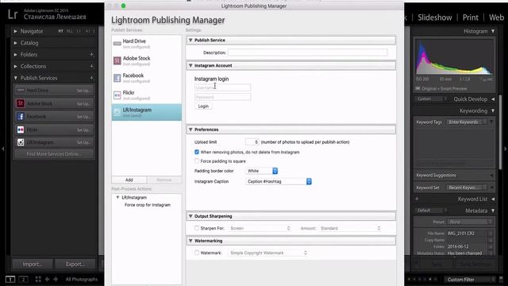Select LR/Instagram service in Publishing Manager list
508x286 pixels.
point(146,112)
